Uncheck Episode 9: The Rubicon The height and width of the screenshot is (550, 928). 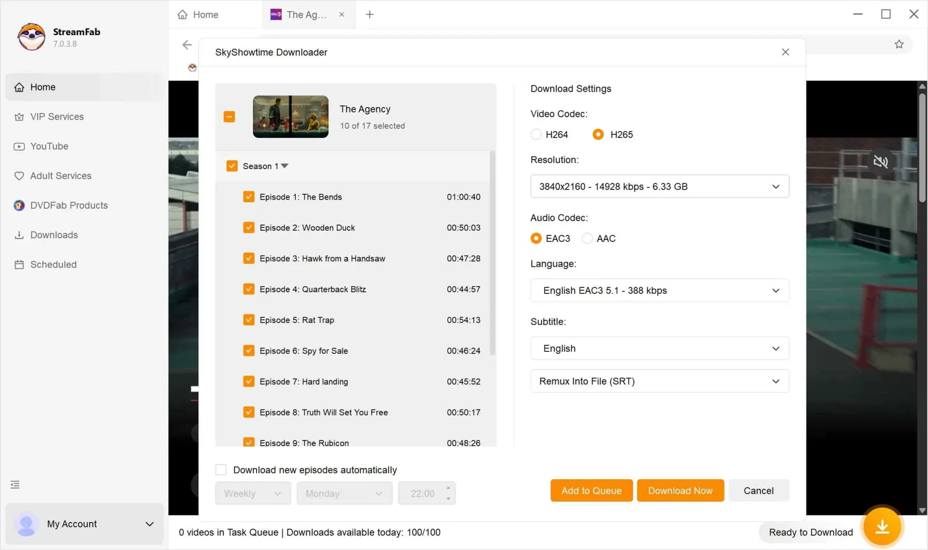click(249, 442)
